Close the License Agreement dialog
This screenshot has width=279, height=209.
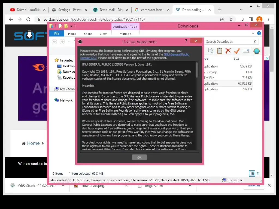196,41
